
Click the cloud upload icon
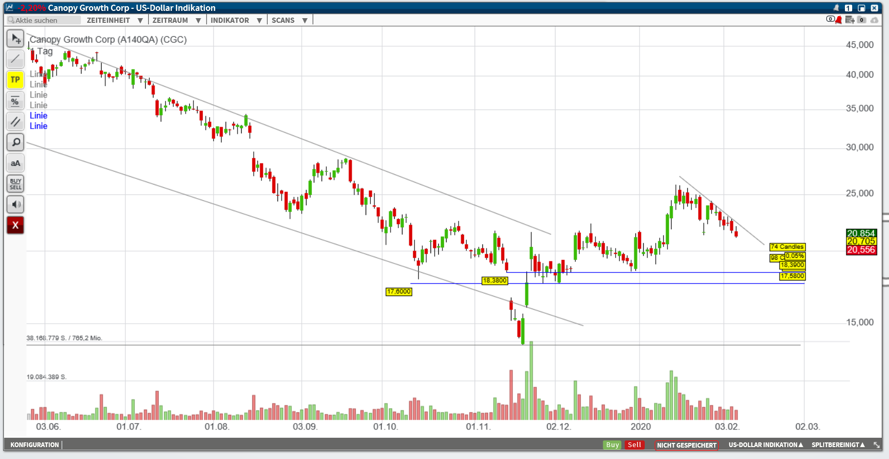pos(874,20)
